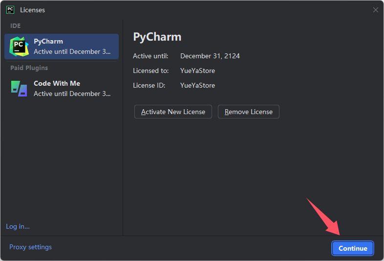Click the Licenses title text
This screenshot has height=261, width=384.
click(32, 10)
